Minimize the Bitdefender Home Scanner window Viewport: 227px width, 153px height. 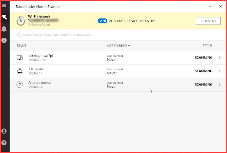click(210, 6)
